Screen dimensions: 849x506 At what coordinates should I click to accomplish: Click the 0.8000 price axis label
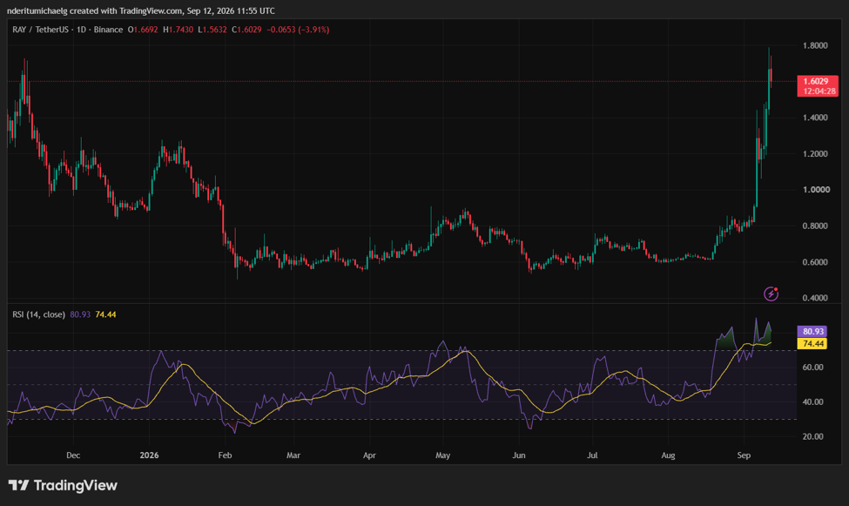(815, 226)
